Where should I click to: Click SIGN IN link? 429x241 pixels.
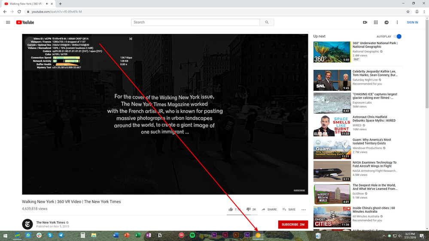point(412,22)
